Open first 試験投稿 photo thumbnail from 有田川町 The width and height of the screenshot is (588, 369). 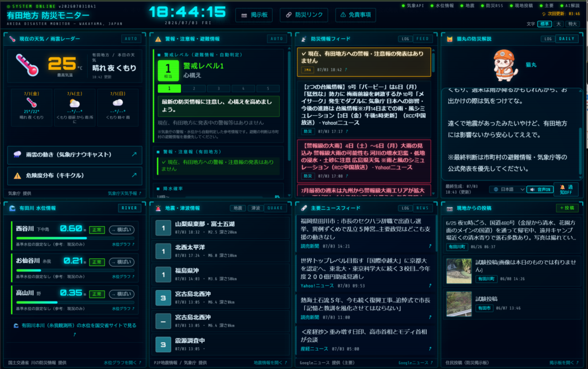[459, 271]
